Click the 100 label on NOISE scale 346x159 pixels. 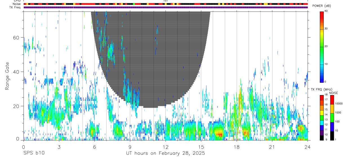(x=337, y=121)
